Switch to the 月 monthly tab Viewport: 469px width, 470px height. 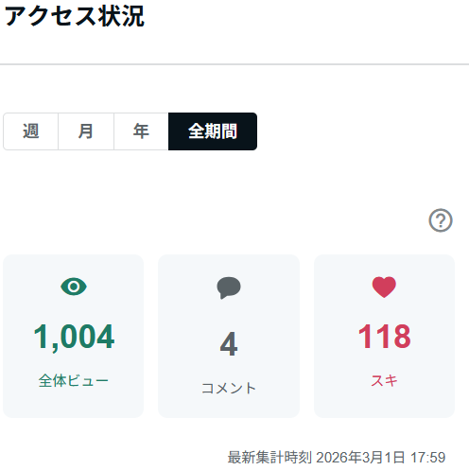point(86,131)
